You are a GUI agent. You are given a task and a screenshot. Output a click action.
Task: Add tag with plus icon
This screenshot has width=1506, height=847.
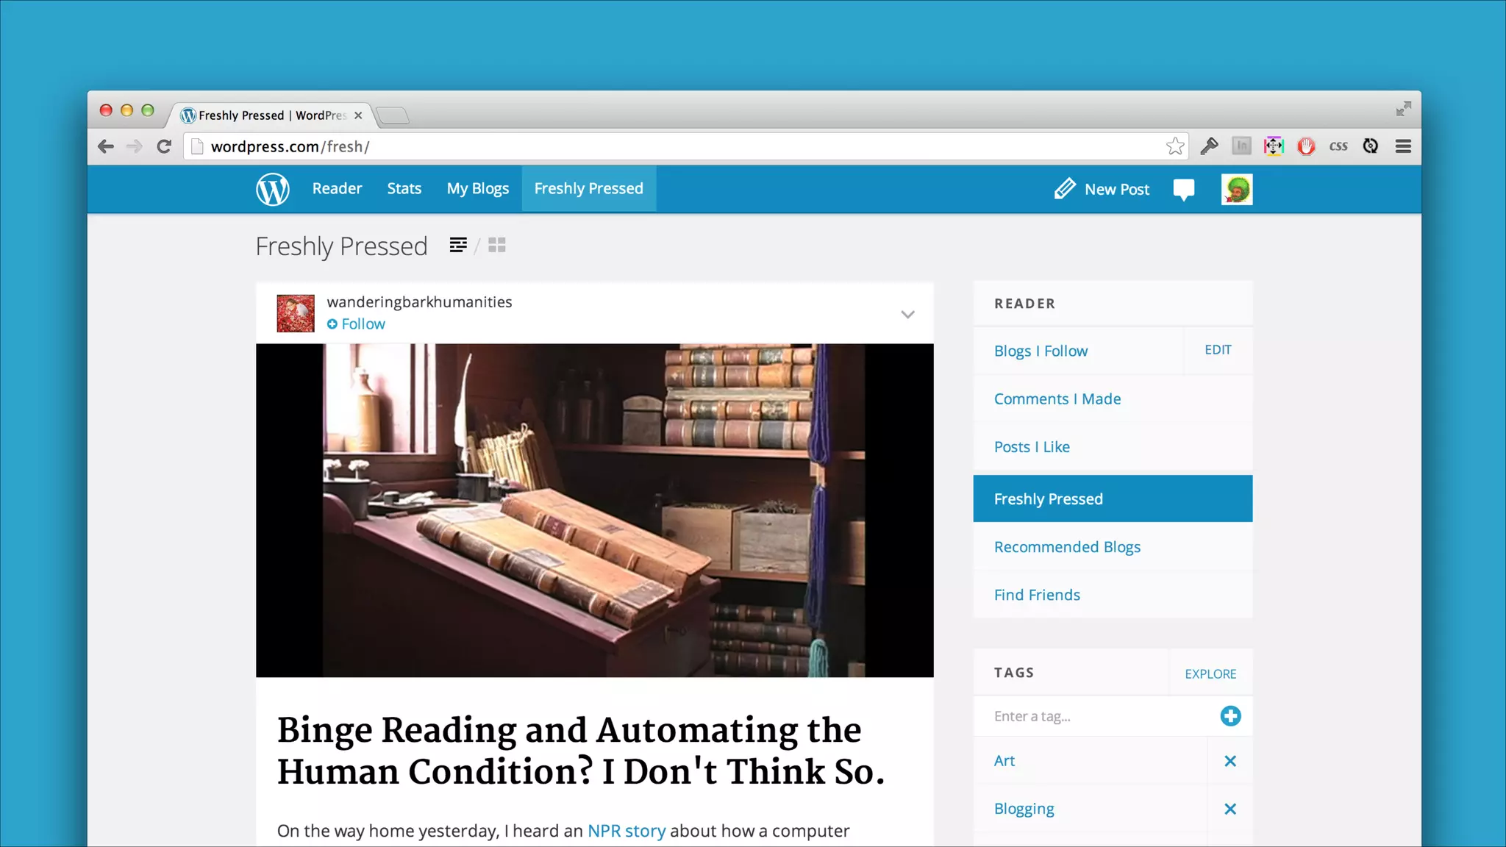[1230, 716]
